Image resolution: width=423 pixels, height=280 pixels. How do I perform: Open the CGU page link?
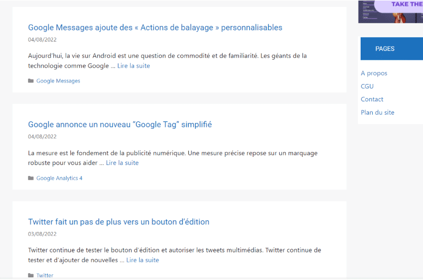[367, 86]
